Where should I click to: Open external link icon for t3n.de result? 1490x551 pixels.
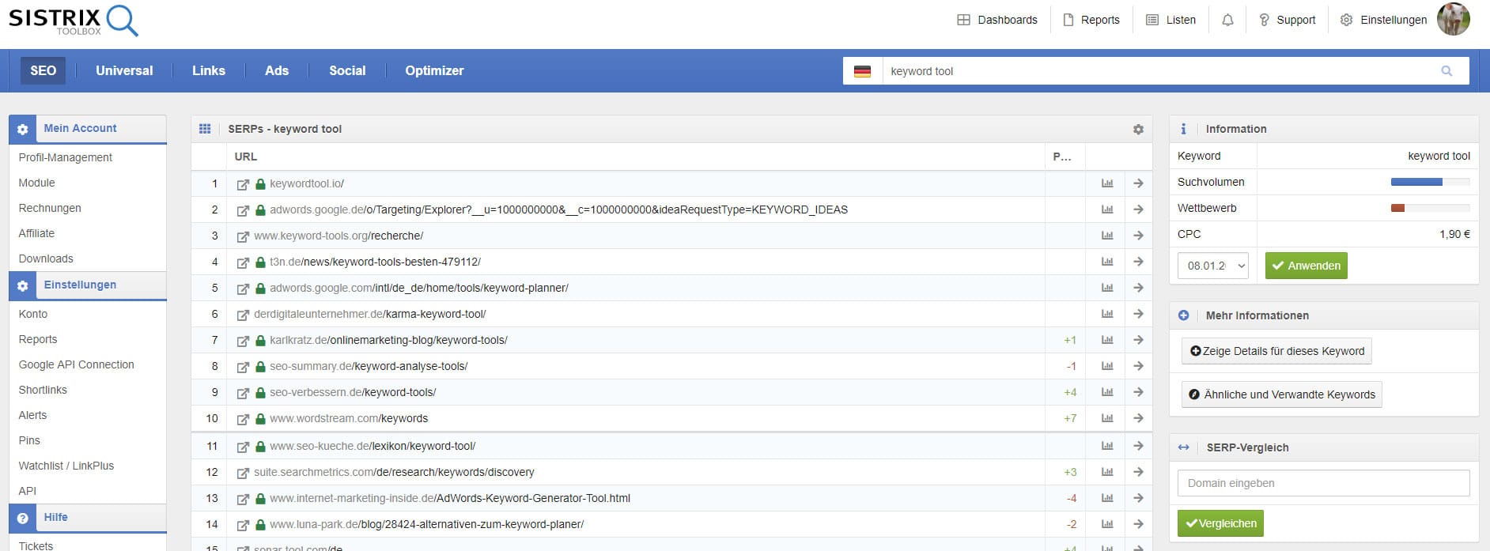244,262
